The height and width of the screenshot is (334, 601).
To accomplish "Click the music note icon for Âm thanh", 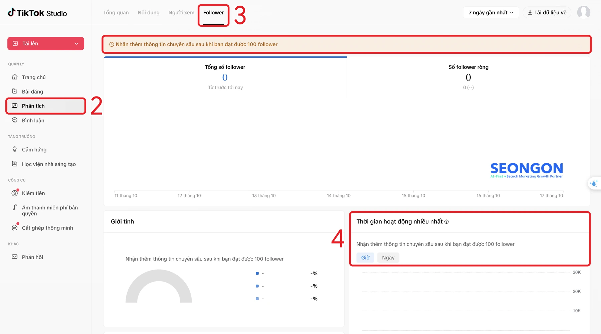I will (x=14, y=207).
